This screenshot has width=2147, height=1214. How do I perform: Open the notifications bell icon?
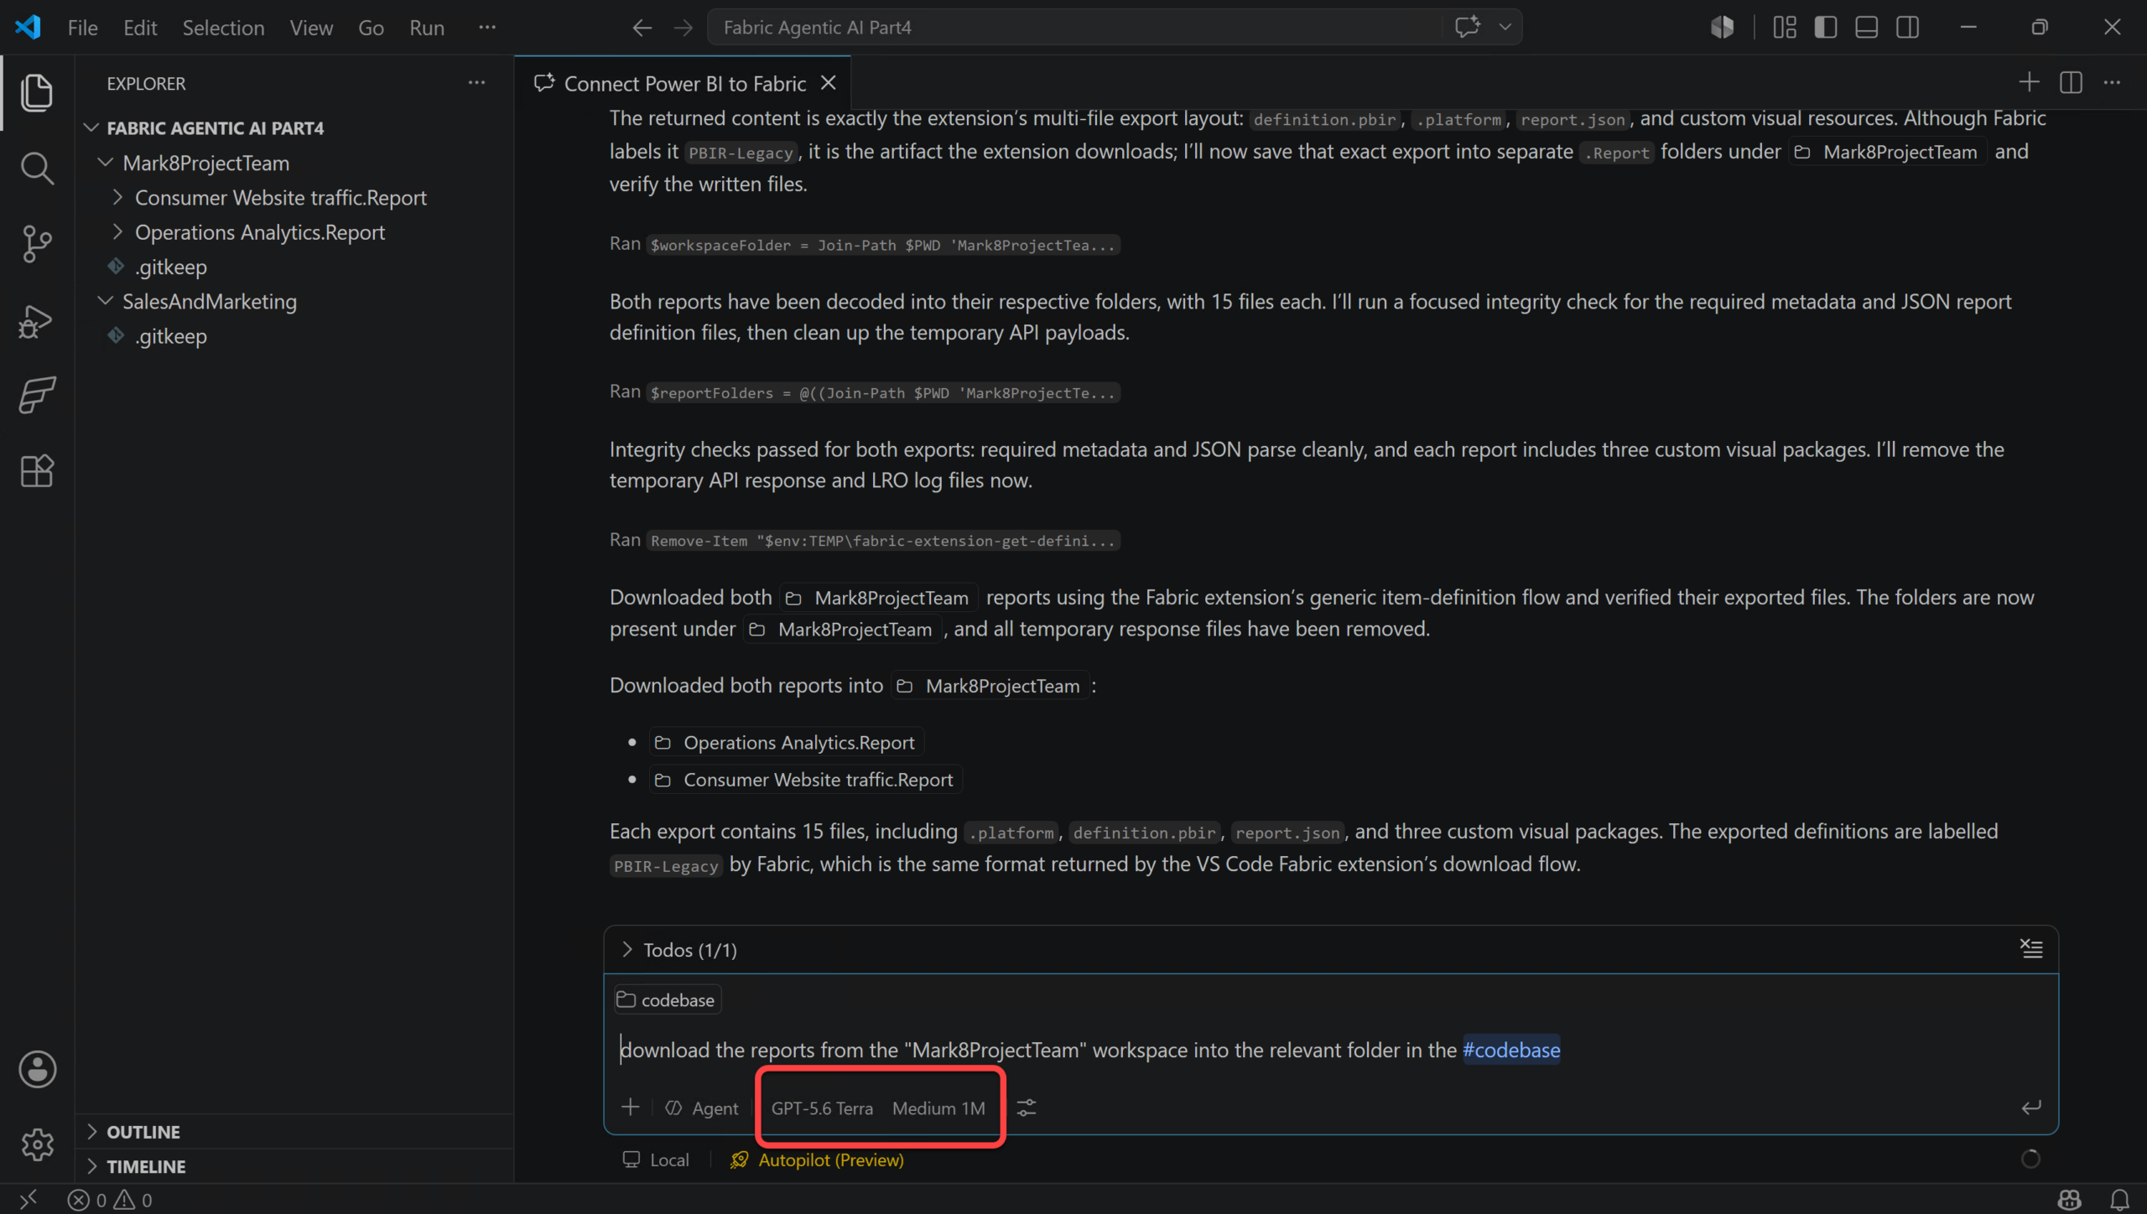[x=2119, y=1200]
